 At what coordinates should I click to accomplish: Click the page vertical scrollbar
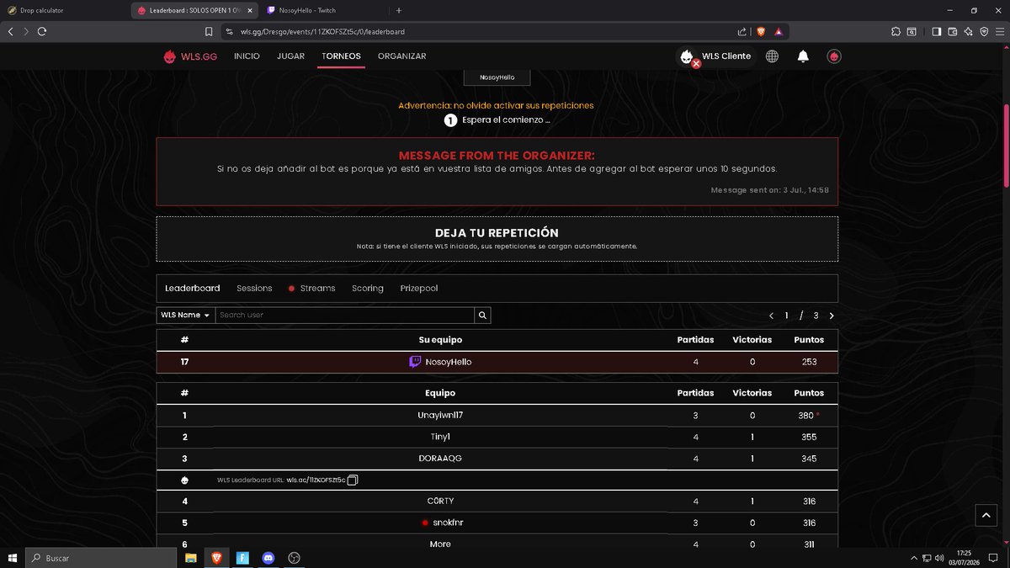click(1006, 146)
